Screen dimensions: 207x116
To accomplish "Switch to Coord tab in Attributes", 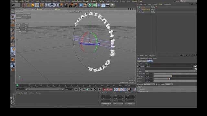I will click(145, 61).
